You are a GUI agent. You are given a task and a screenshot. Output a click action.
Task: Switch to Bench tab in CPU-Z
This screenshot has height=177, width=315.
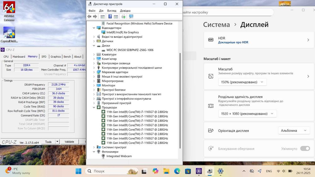pyautogui.click(x=67, y=57)
